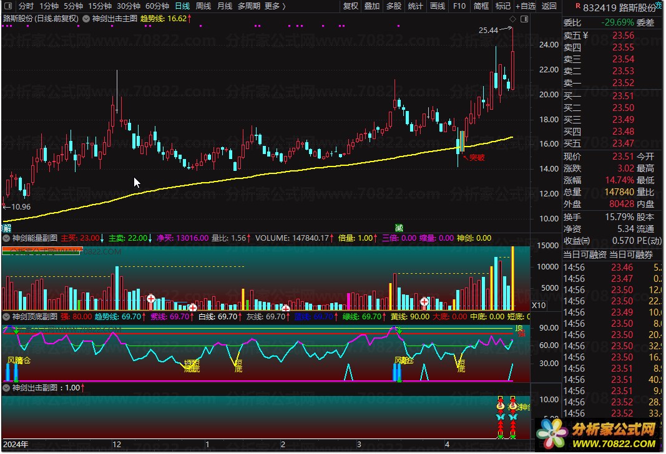Click the 25.44 high price label
666x454 pixels.
488,31
